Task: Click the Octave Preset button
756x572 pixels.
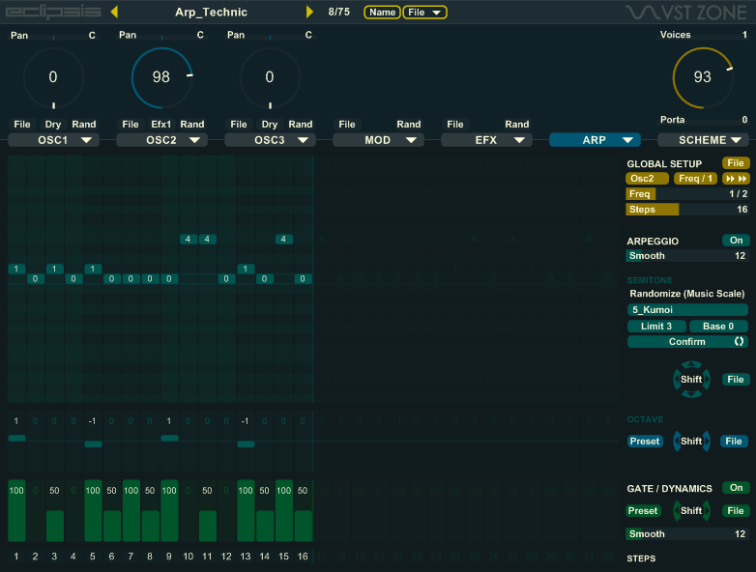Action: (x=645, y=442)
